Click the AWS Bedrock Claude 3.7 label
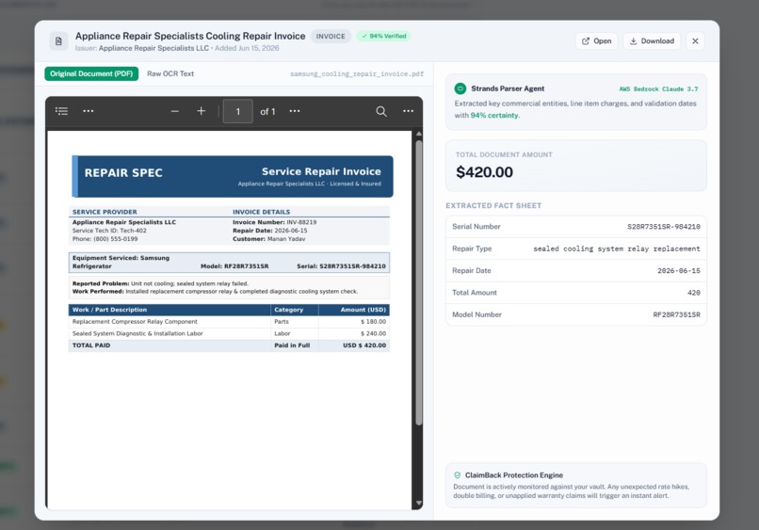 [x=658, y=89]
